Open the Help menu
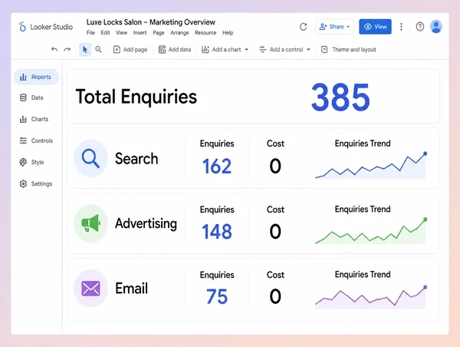Image resolution: width=460 pixels, height=347 pixels. (228, 32)
